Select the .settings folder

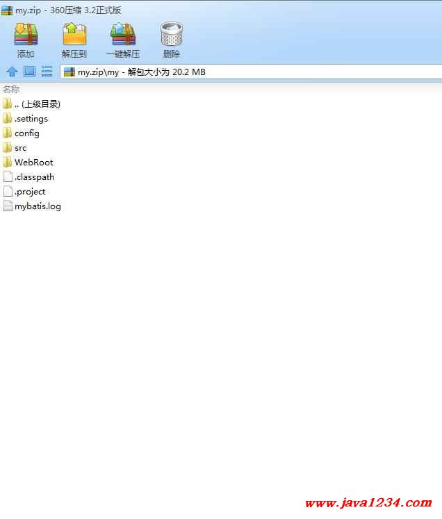coord(31,119)
